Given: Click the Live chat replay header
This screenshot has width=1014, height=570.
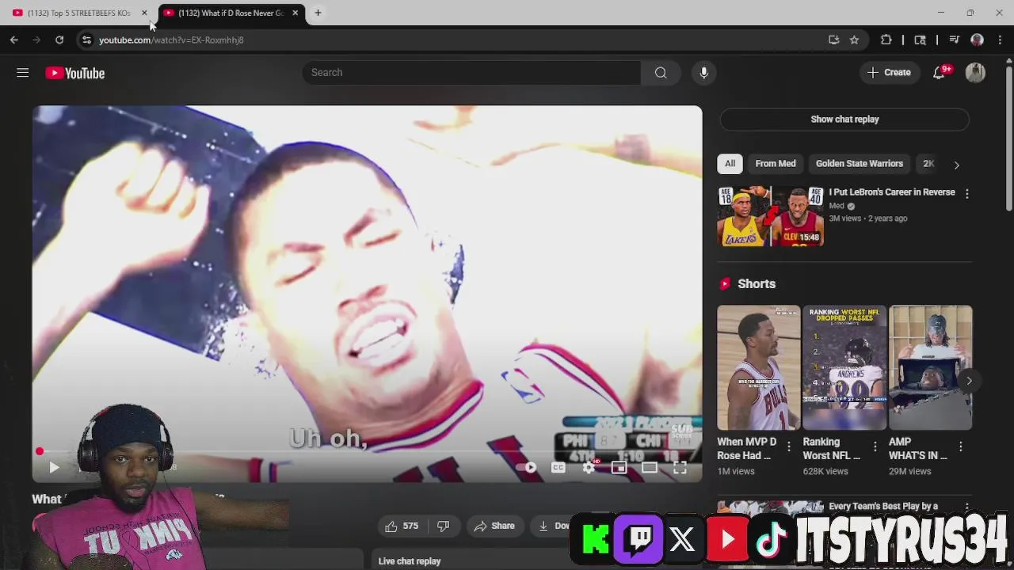Looking at the screenshot, I should click(x=410, y=561).
